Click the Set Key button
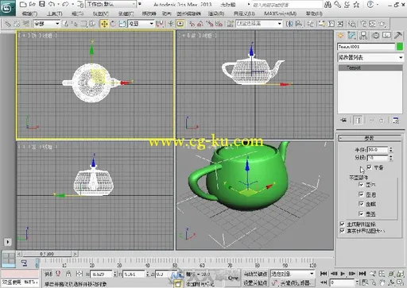Image resolution: width=407 pixels, height=288 pixels. point(255,283)
